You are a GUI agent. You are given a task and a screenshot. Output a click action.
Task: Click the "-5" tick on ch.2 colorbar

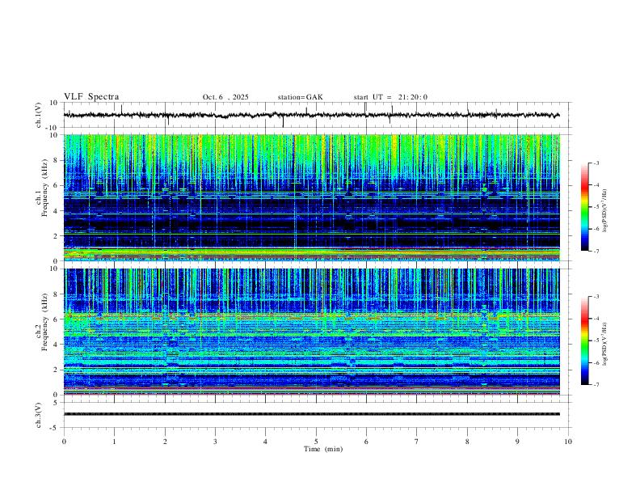596,341
